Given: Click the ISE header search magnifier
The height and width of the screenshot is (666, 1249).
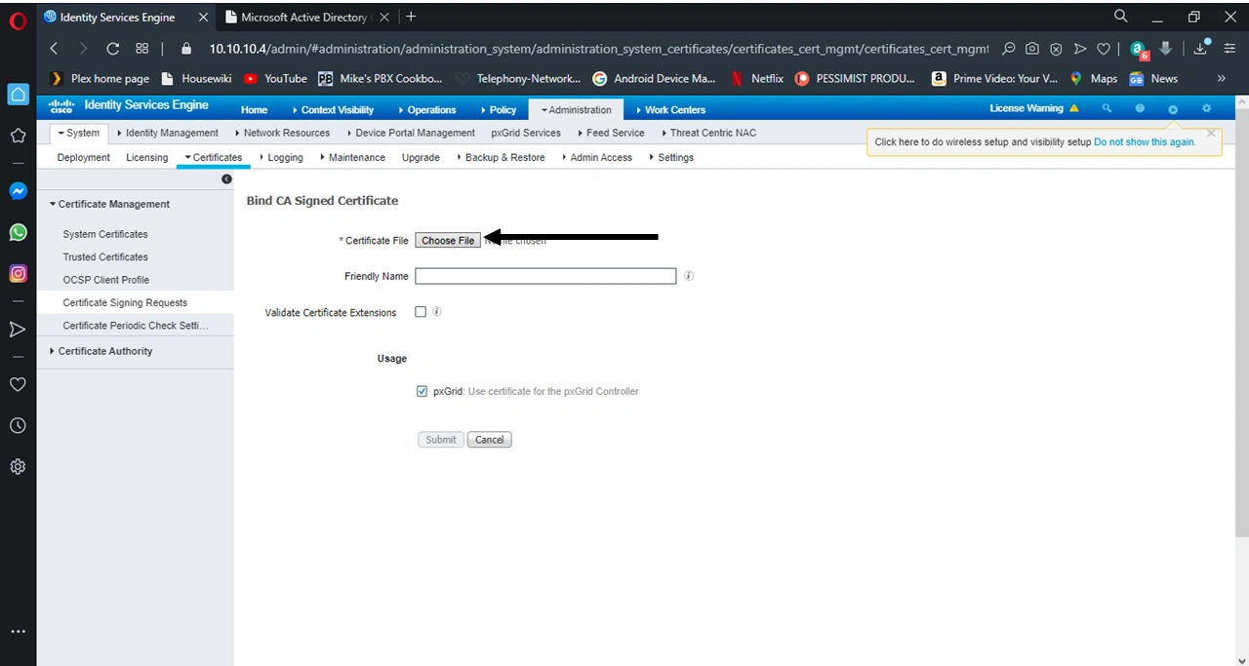Looking at the screenshot, I should point(1107,108).
